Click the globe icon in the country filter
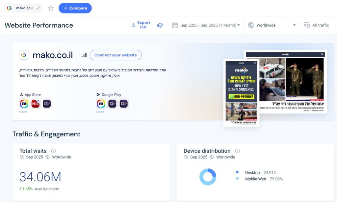 click(x=251, y=25)
